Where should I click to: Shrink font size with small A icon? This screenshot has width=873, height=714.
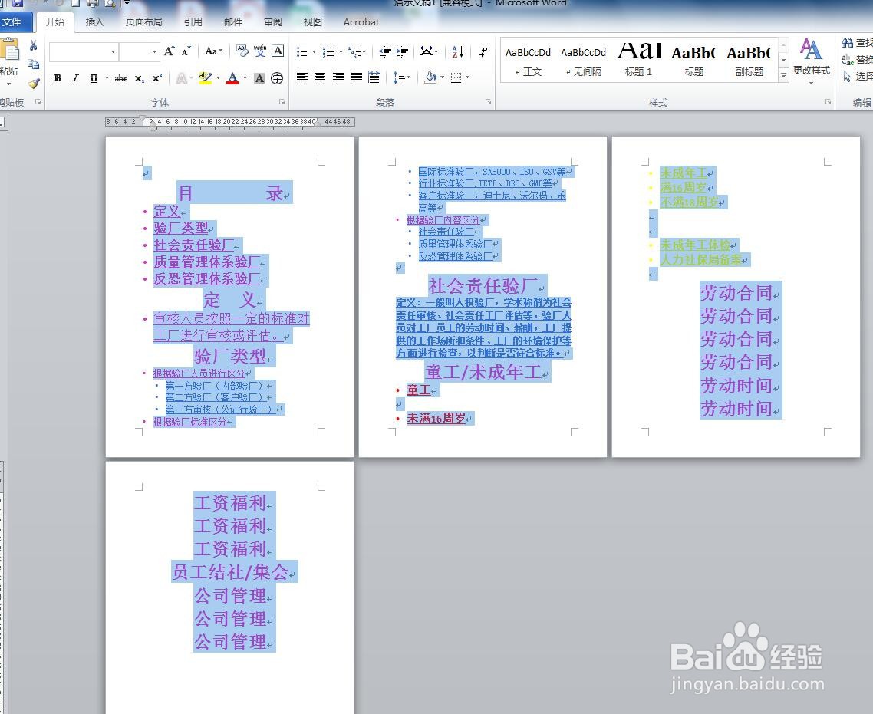[186, 51]
